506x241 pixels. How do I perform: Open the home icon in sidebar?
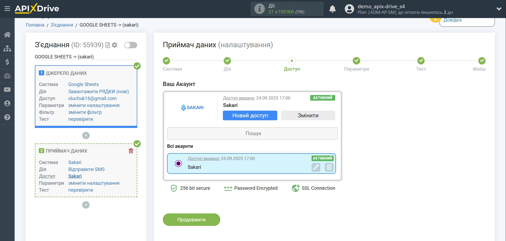coord(7,35)
